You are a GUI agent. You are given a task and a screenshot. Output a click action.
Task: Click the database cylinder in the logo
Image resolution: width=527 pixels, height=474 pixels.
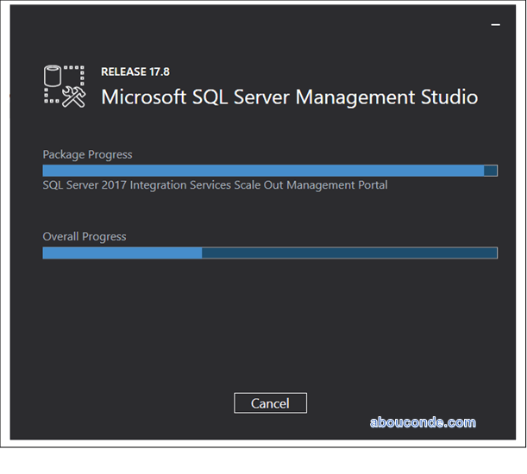click(52, 76)
